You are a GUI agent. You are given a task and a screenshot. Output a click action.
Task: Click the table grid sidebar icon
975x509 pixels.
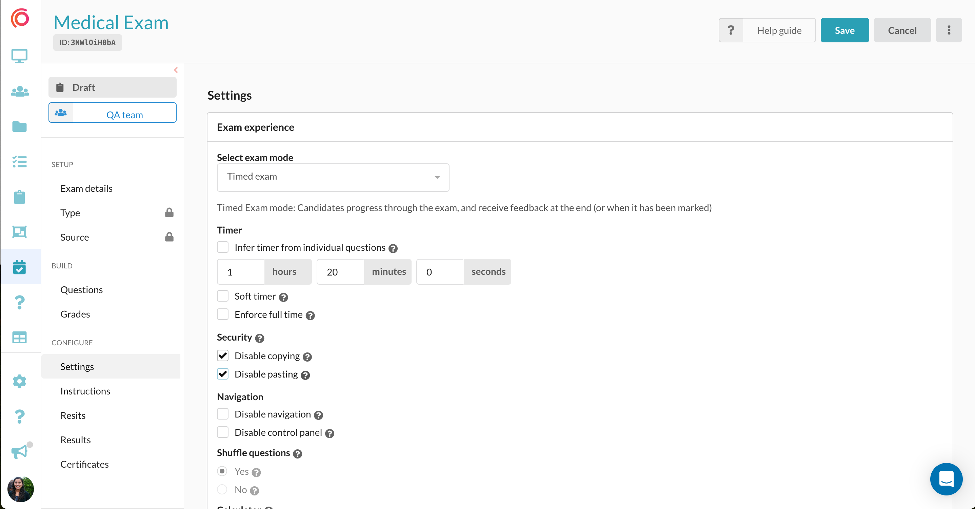pyautogui.click(x=19, y=337)
